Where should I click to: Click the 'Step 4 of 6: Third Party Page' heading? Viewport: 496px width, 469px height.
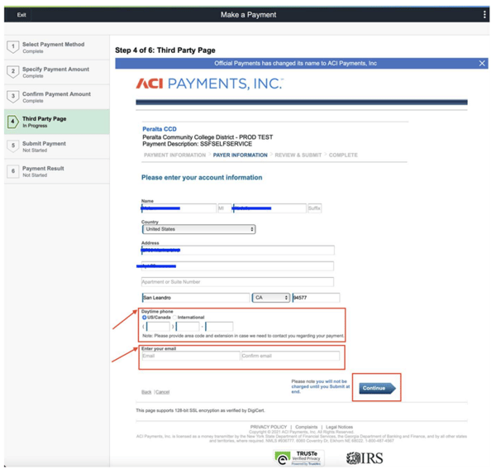[x=165, y=50]
